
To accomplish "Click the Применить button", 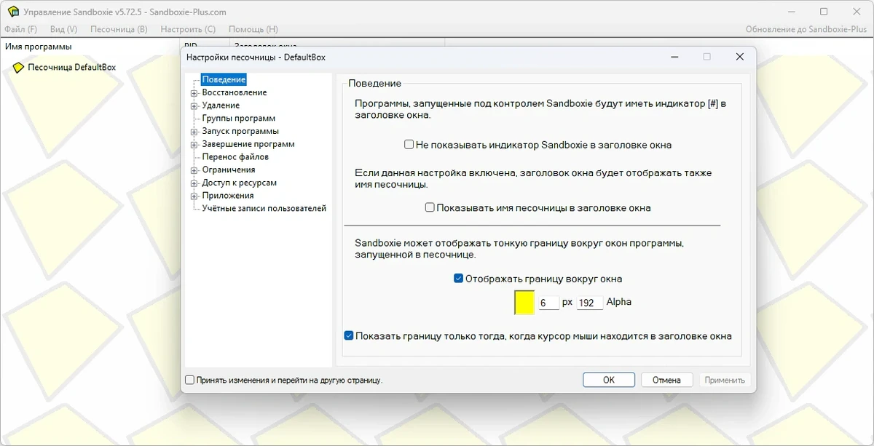I will [725, 380].
